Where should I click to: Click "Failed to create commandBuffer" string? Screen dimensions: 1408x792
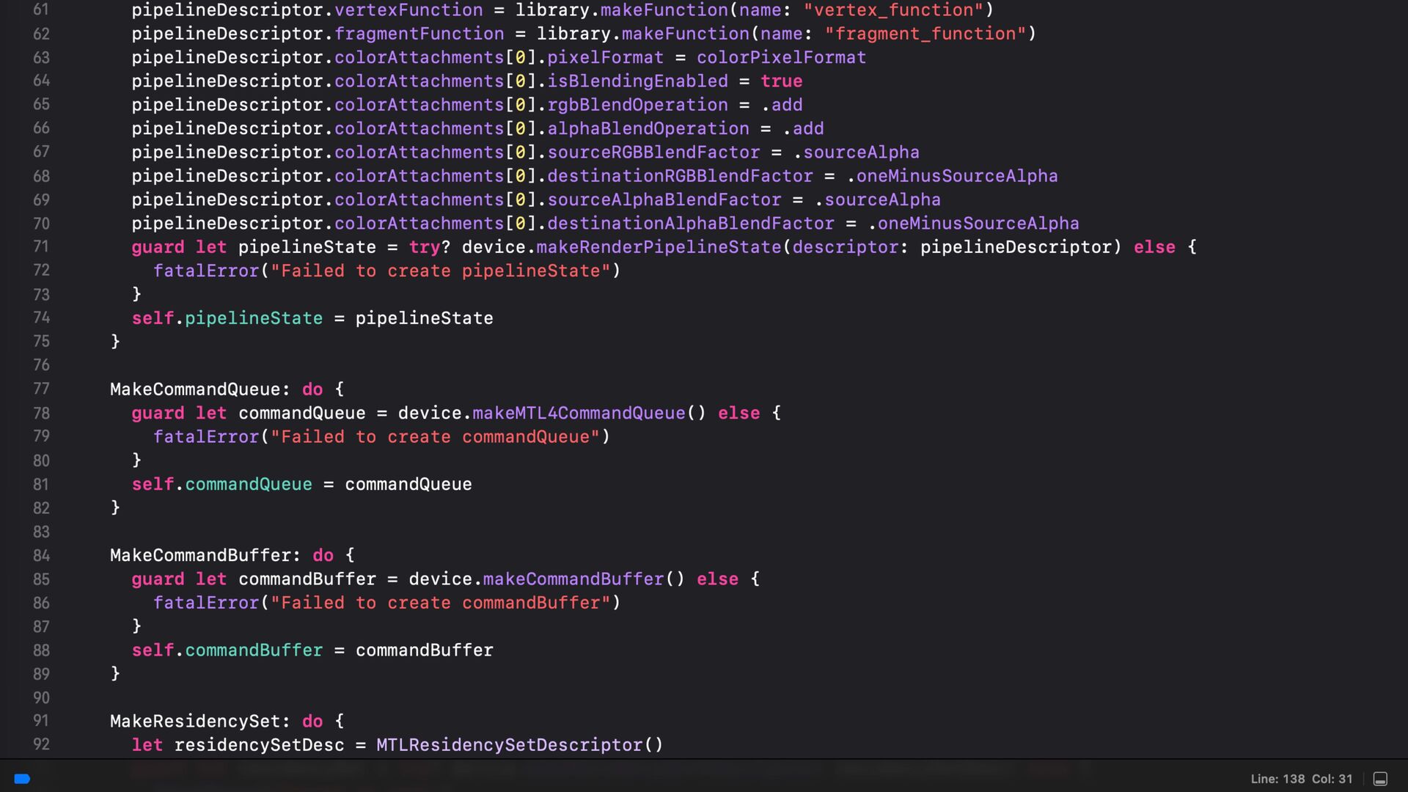coord(441,603)
